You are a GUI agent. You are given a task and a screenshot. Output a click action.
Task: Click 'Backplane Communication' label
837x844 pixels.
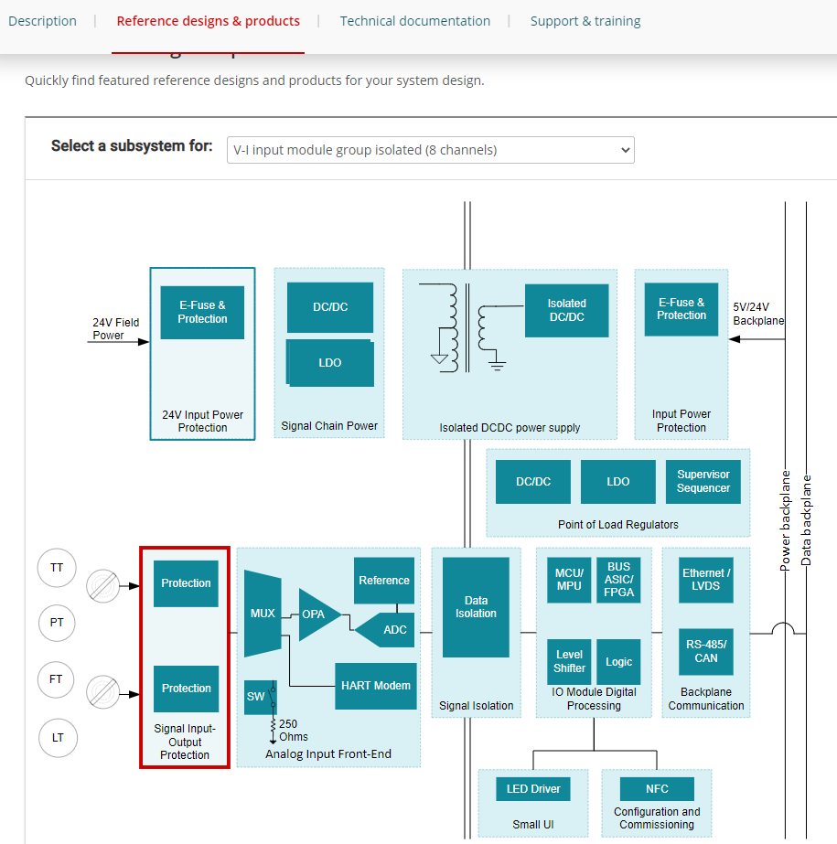click(x=706, y=699)
